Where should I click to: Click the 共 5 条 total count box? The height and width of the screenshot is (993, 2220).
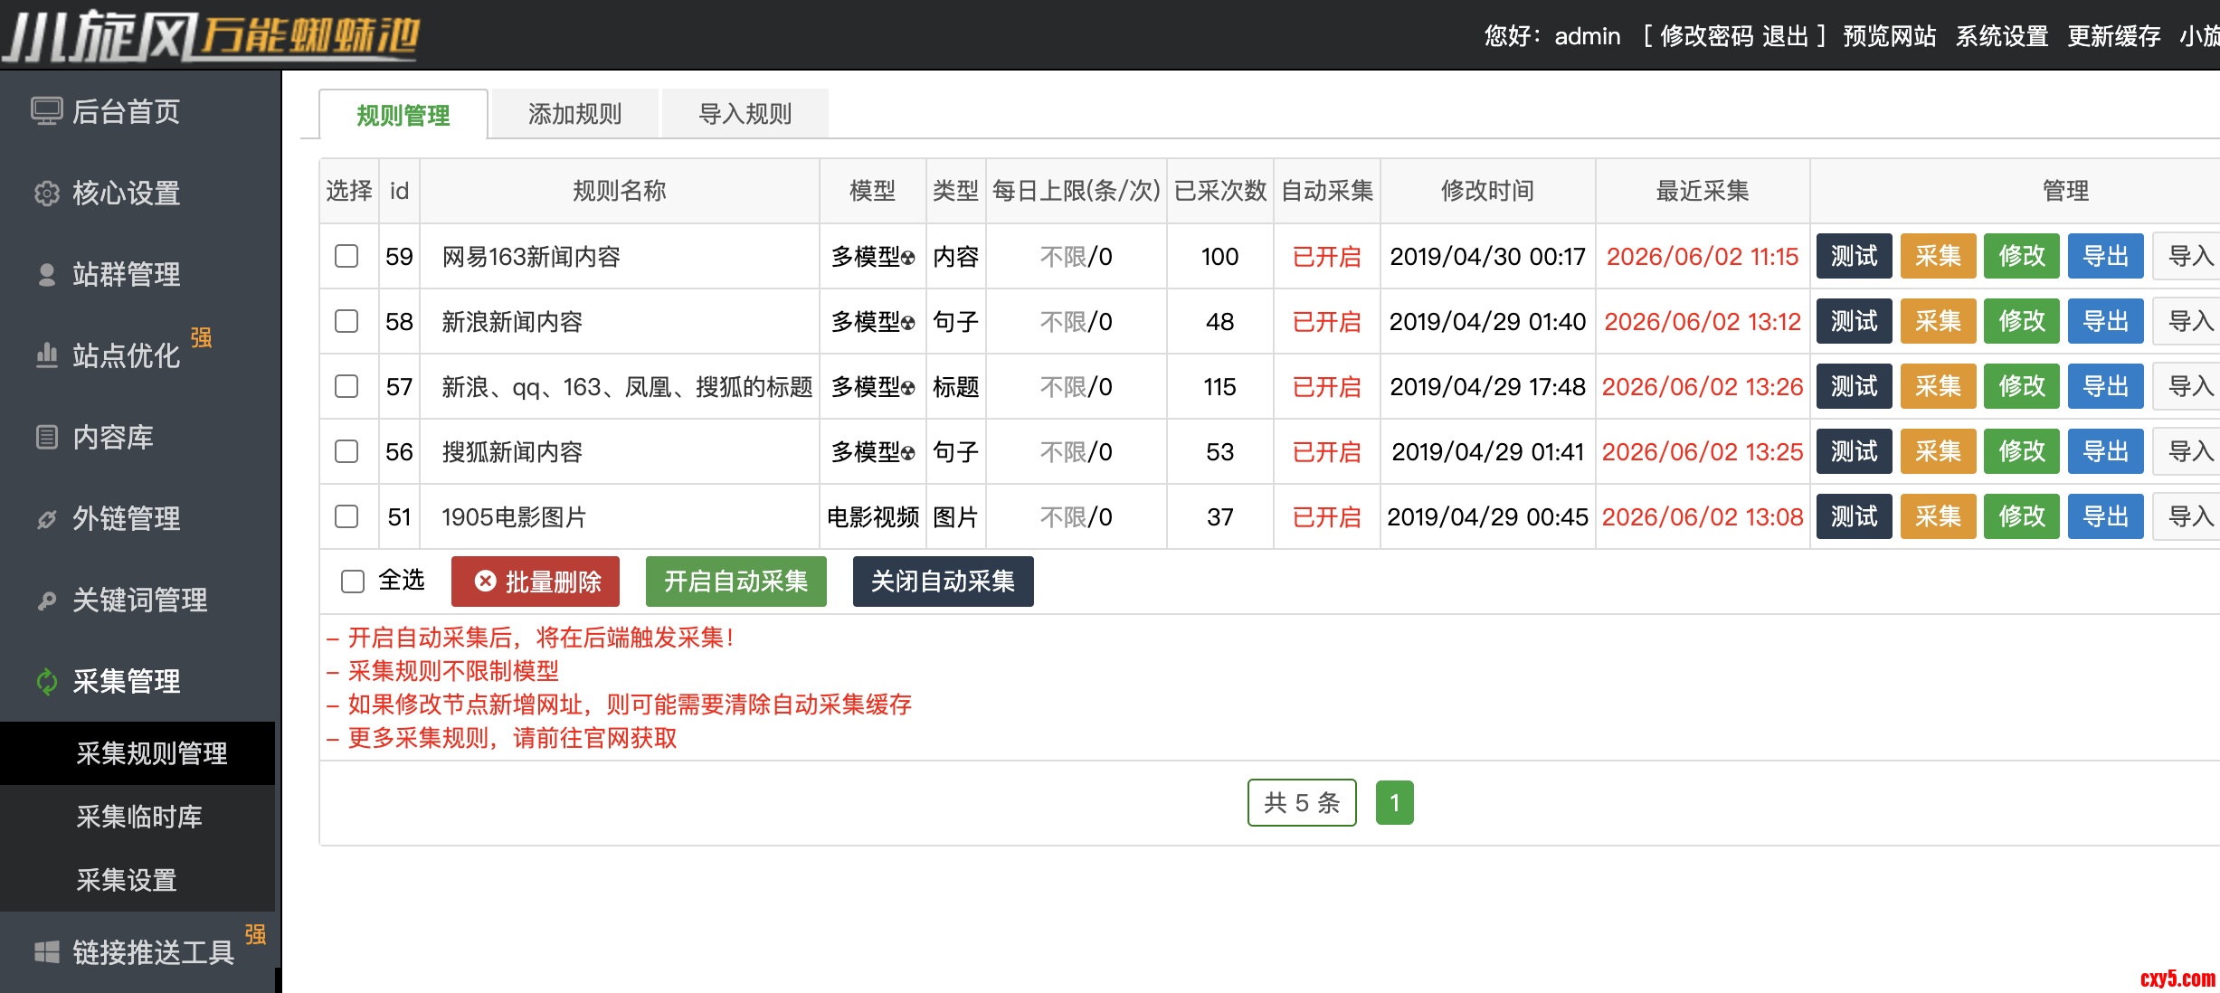(1302, 802)
